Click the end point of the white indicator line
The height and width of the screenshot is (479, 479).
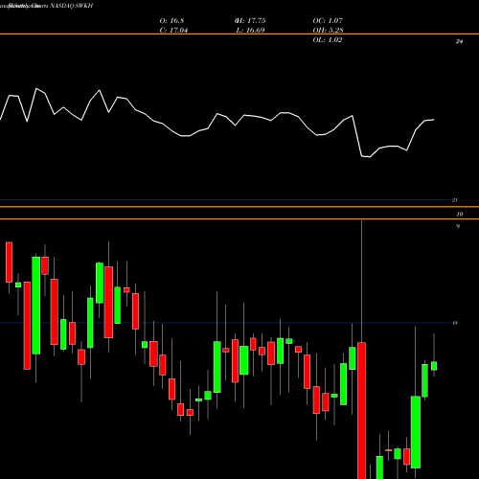pyautogui.click(x=434, y=120)
